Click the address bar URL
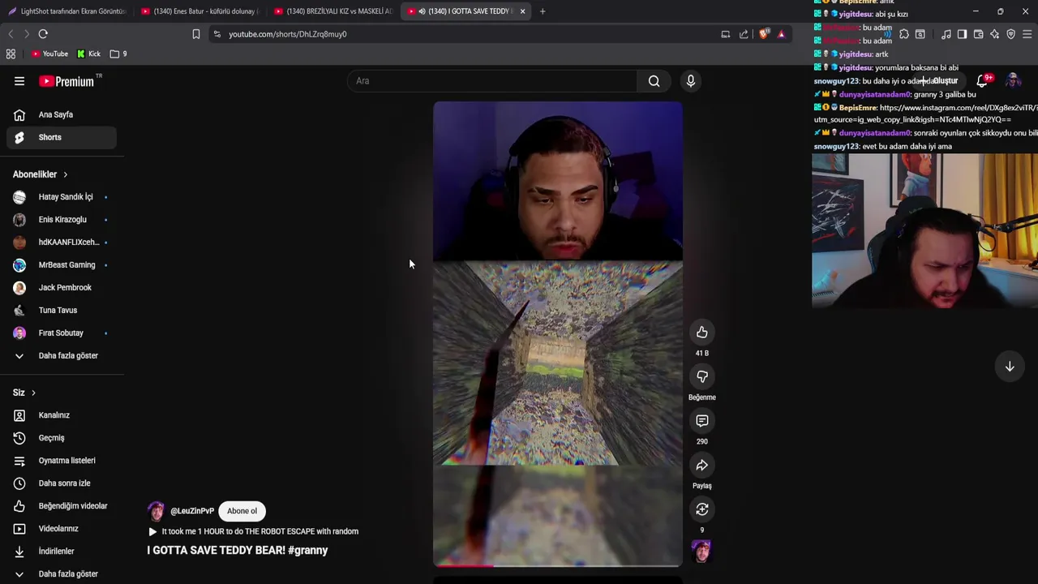Image resolution: width=1038 pixels, height=584 pixels. (x=288, y=34)
